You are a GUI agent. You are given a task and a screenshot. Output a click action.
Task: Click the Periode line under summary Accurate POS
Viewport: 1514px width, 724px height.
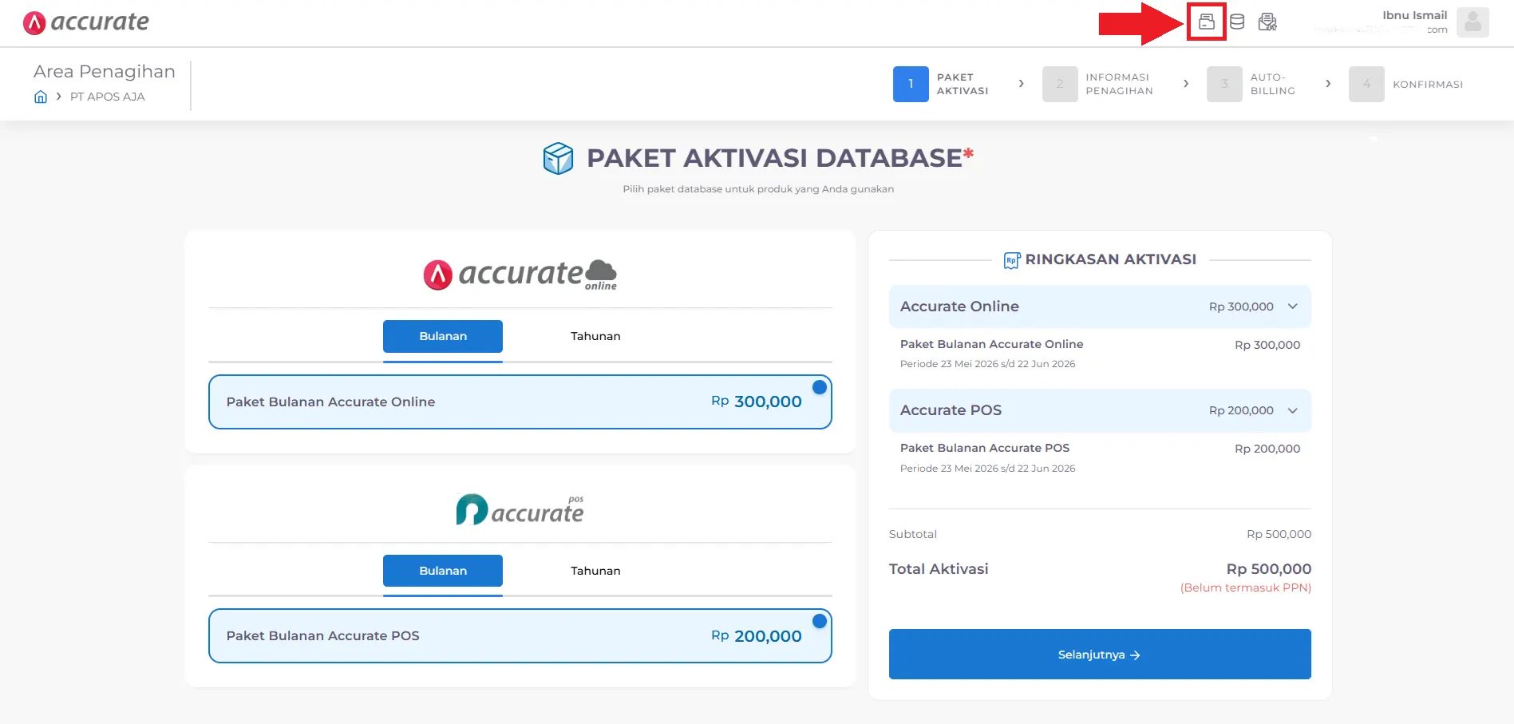[x=987, y=469]
